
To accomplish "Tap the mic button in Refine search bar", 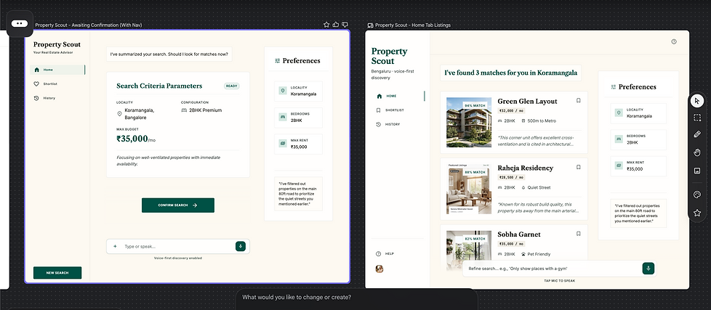I will [648, 269].
